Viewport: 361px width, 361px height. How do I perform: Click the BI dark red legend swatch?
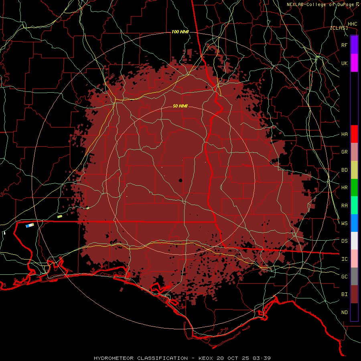(x=354, y=294)
